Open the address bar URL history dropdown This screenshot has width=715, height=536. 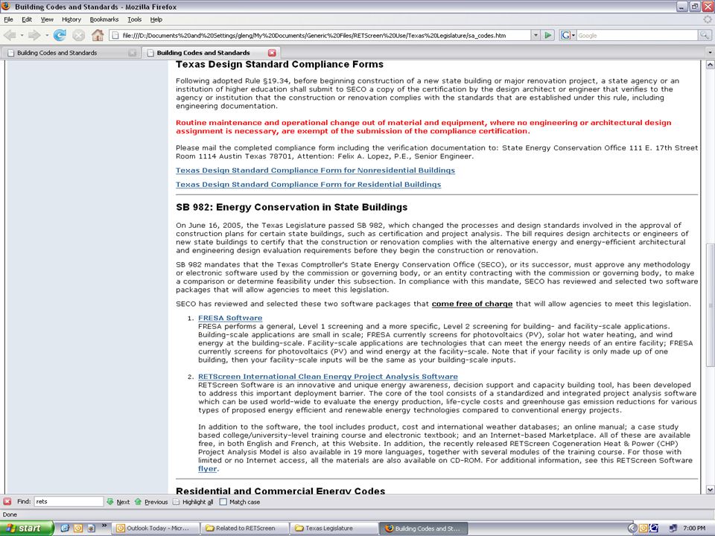point(536,35)
